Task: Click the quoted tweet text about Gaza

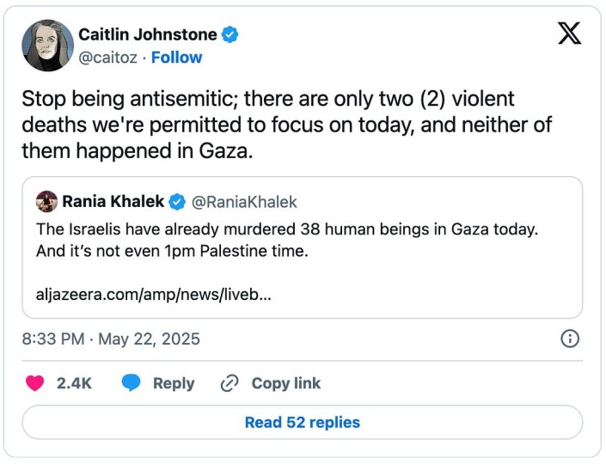Action: (292, 240)
